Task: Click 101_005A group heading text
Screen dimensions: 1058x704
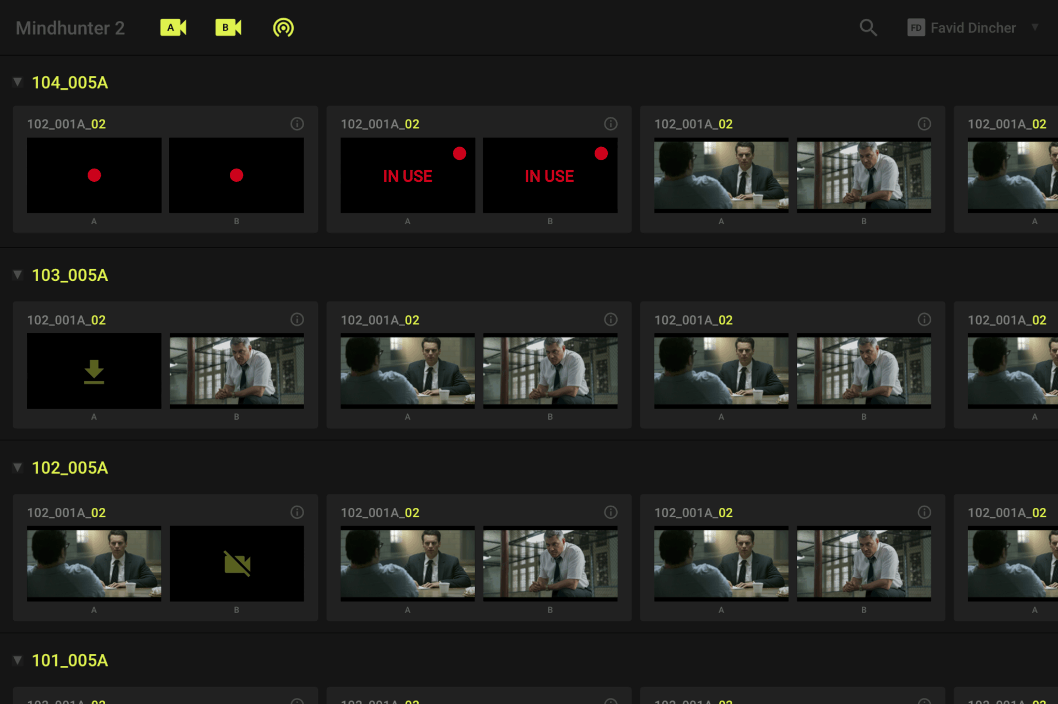Action: click(x=70, y=660)
